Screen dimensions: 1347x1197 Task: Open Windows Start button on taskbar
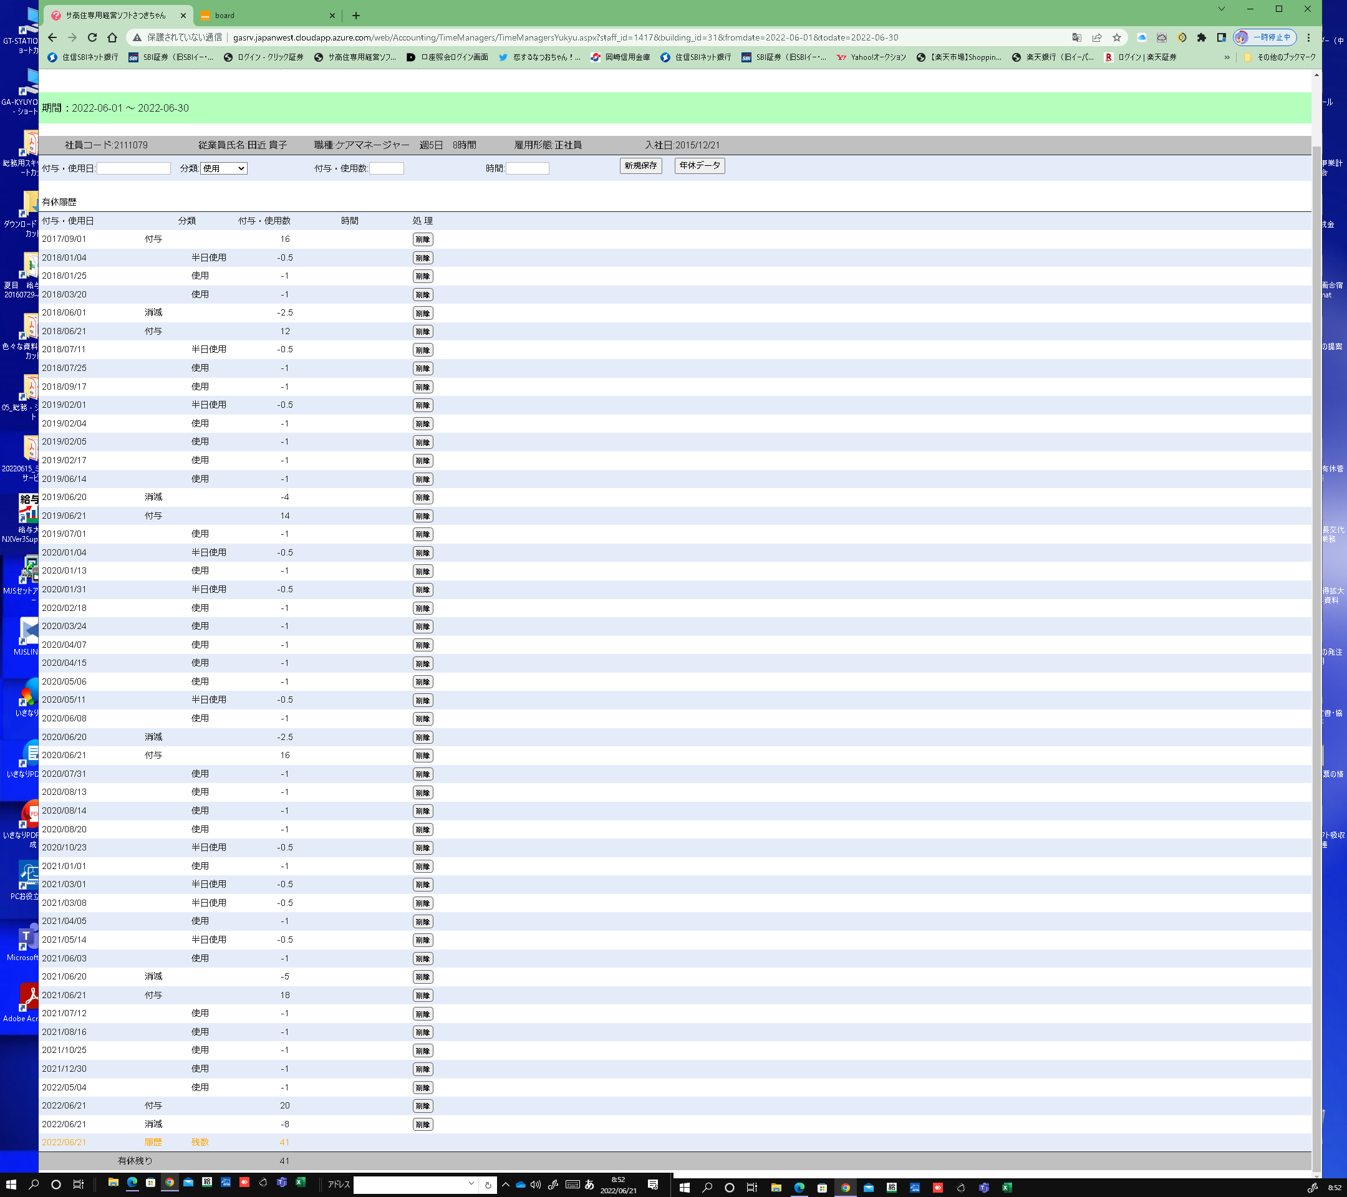coord(11,1185)
